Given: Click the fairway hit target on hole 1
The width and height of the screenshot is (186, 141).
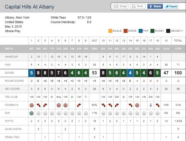Looking at the screenshot, I should tap(32, 105).
